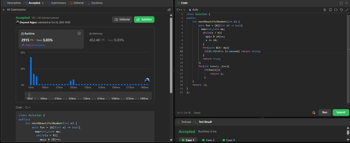Click the green Submit button
This screenshot has height=143, width=350.
(341, 112)
